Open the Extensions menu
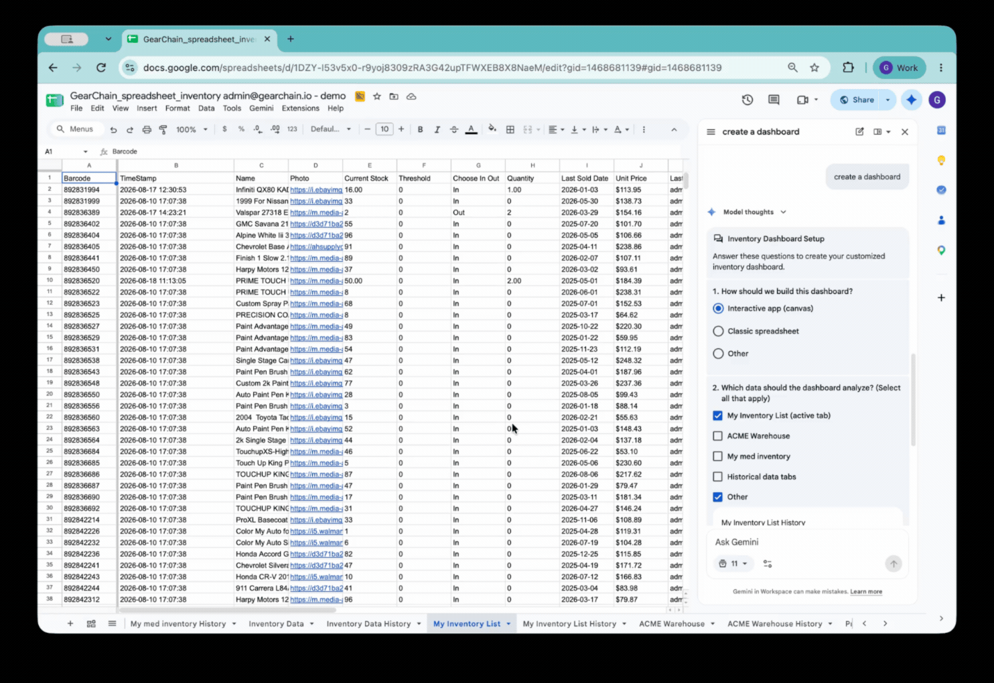Viewport: 994px width, 683px height. pos(300,108)
